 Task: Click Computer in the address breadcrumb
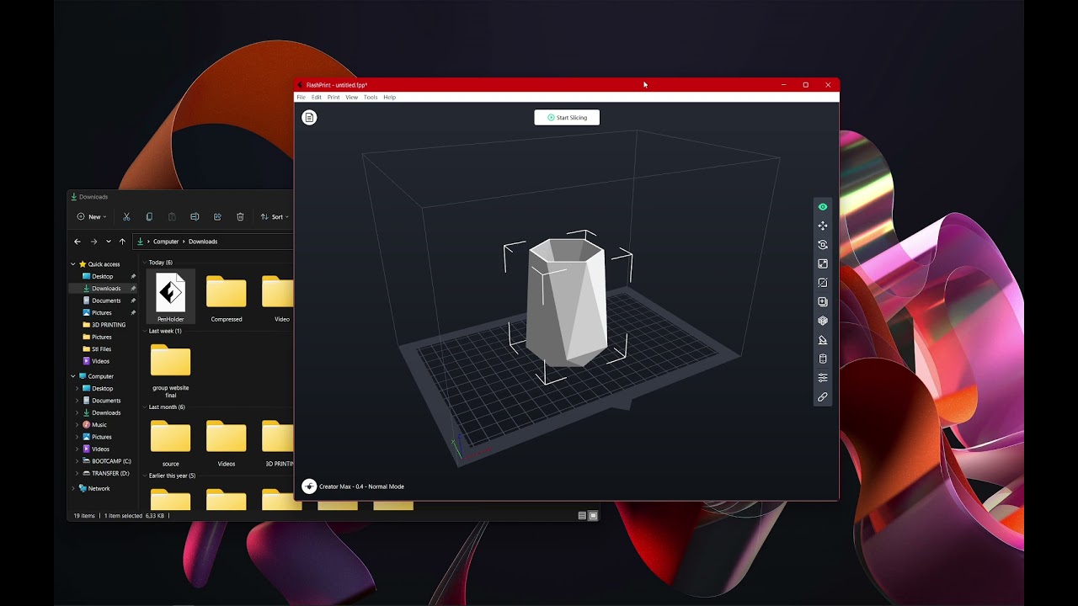coord(166,242)
